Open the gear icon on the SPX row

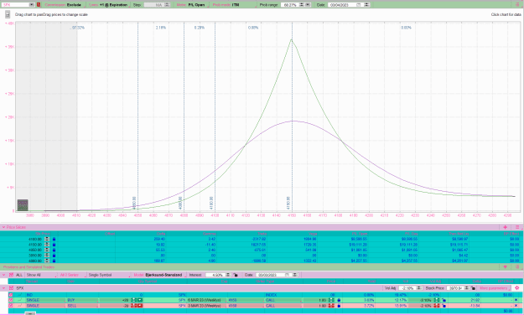point(517,288)
